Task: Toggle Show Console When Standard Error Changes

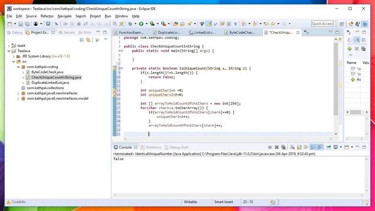Action: [x=320, y=147]
